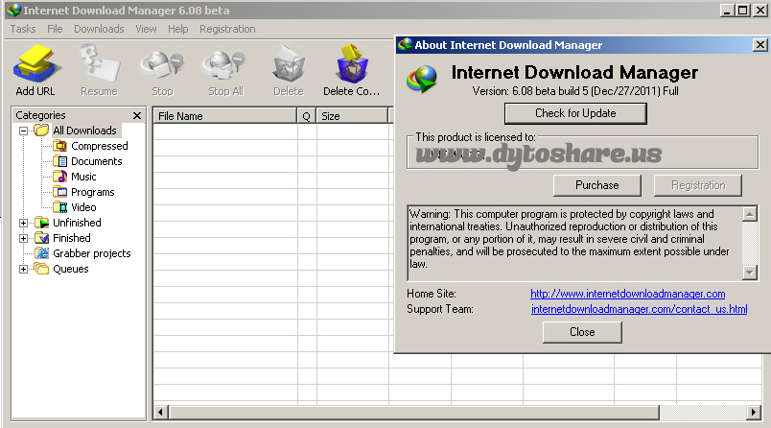Click the right arrow of horizontal scrollbar

click(x=754, y=412)
